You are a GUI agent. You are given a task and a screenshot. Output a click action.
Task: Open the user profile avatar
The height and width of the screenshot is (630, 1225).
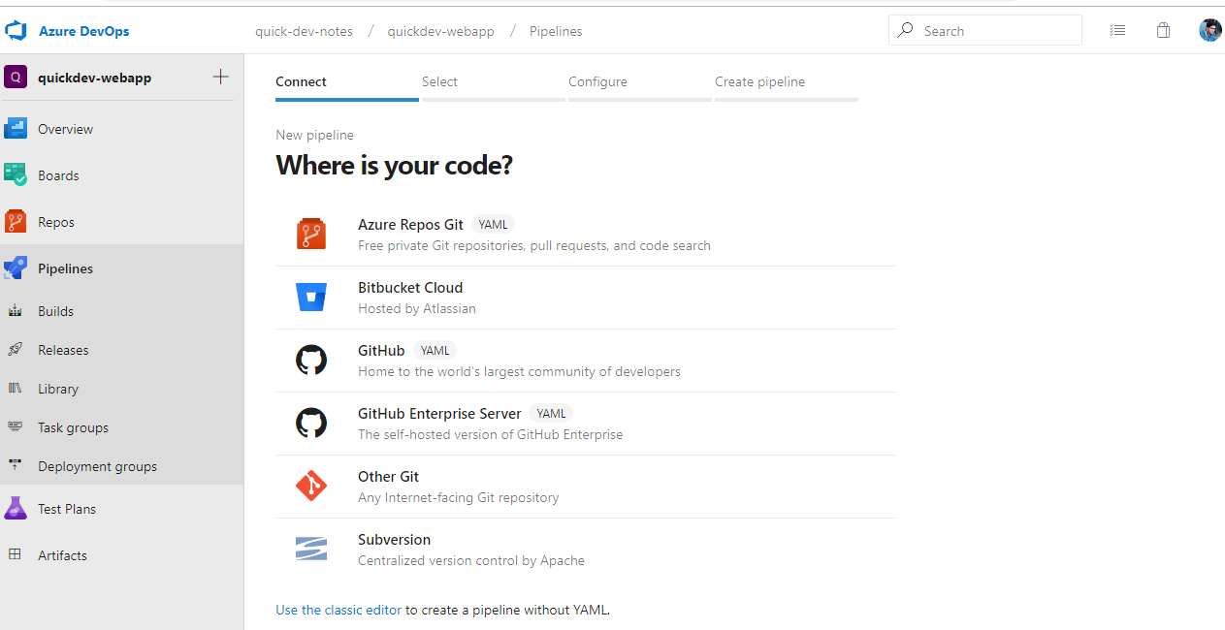pos(1209,31)
